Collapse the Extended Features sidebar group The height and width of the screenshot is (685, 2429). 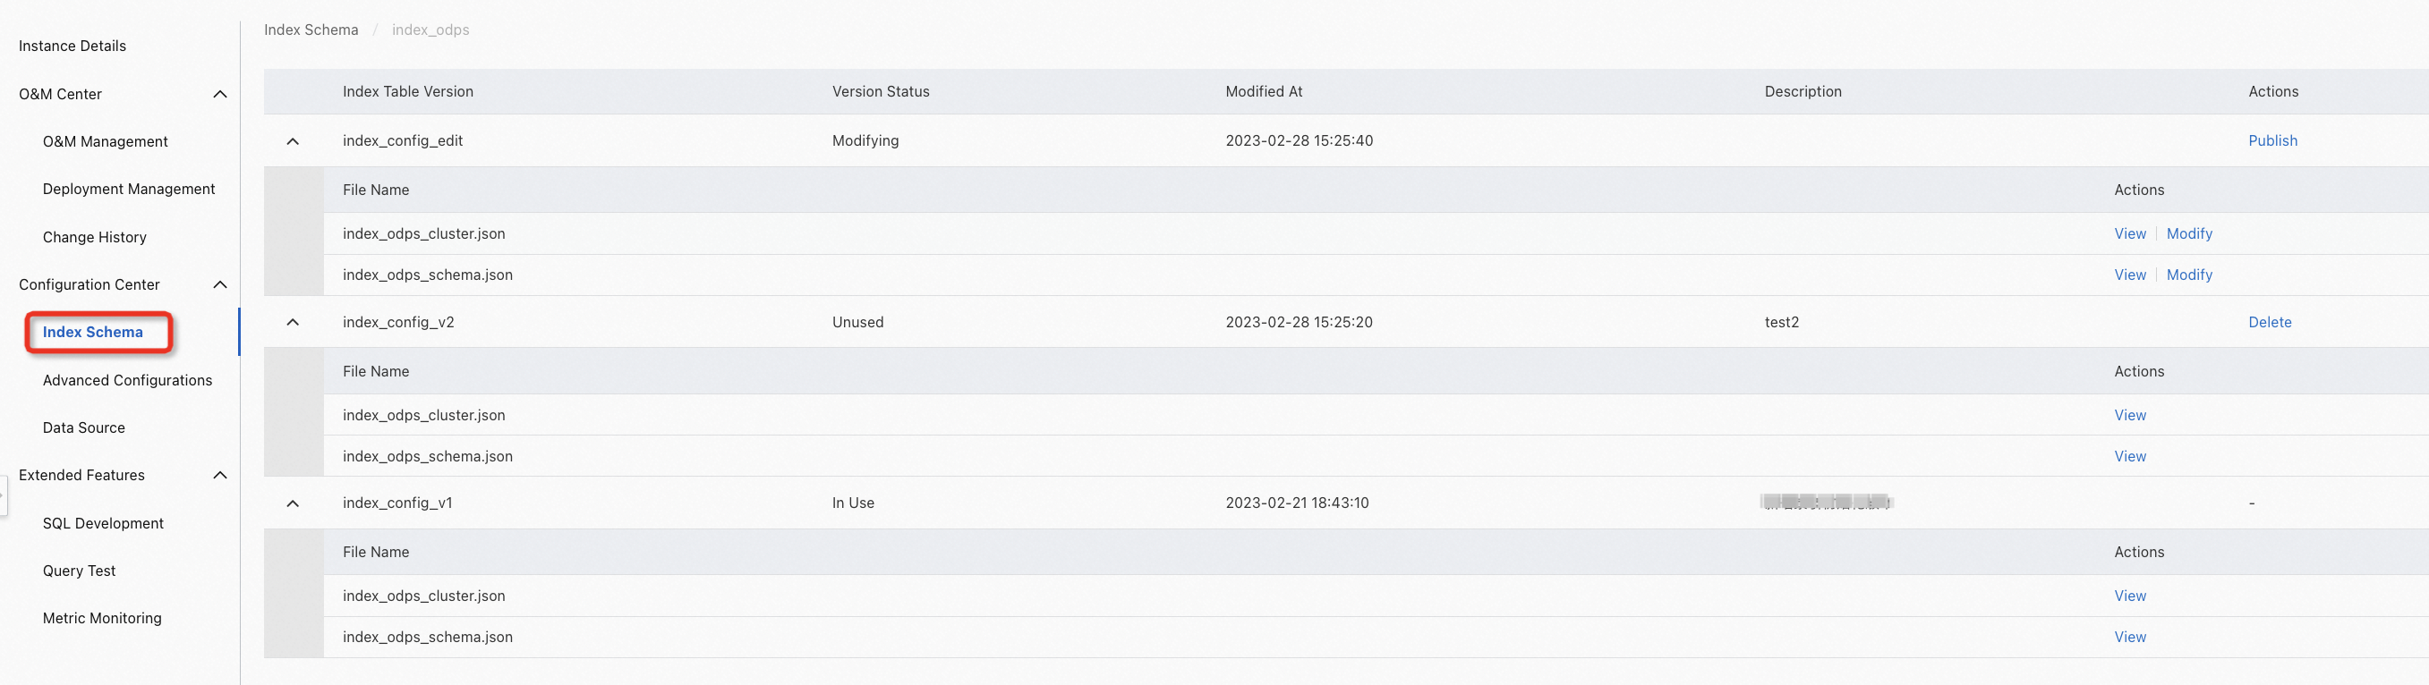pos(219,475)
